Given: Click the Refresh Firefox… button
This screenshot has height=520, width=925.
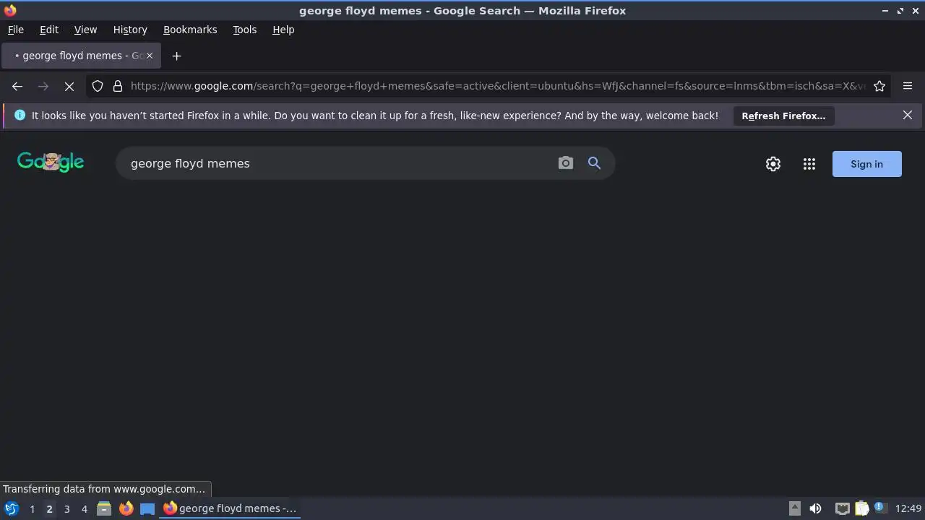Looking at the screenshot, I should pos(783,116).
